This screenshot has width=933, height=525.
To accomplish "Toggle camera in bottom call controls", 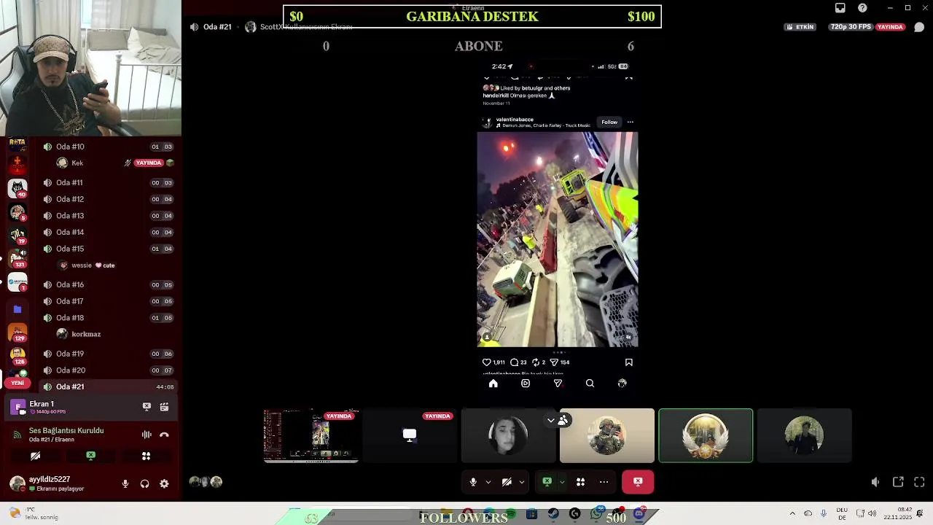I will (507, 482).
